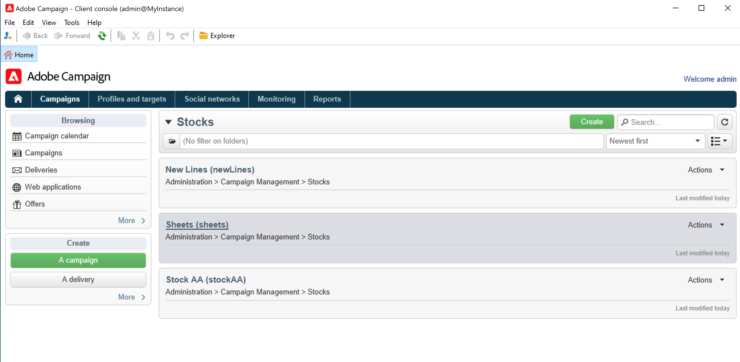This screenshot has height=362, width=740.
Task: Collapse the Stocks section triangle
Action: 169,122
